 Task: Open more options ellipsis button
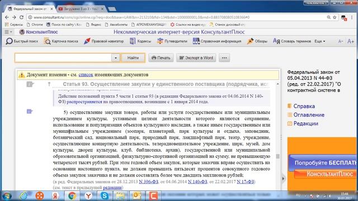tap(224, 58)
